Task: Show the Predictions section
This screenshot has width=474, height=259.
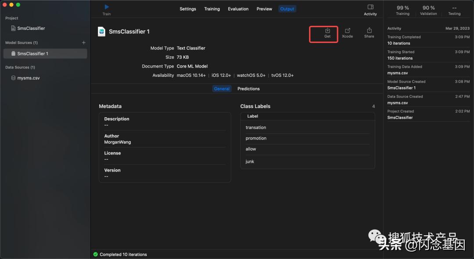Action: [x=248, y=89]
